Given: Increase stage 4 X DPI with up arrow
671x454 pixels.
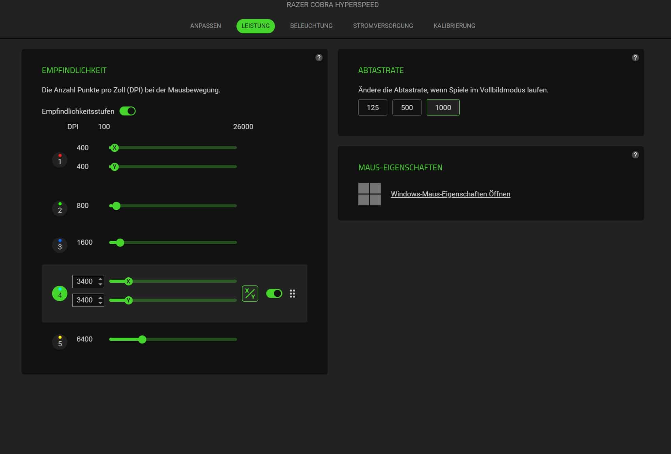Looking at the screenshot, I should (100, 279).
